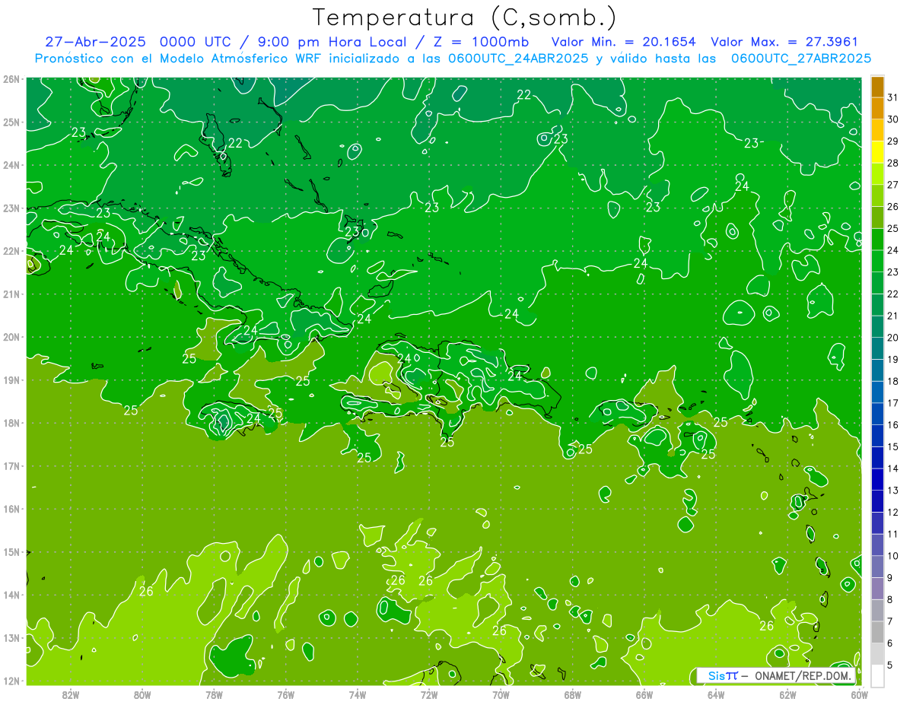Click the color scale label '31'
Screen dimensions: 913x705
[892, 97]
